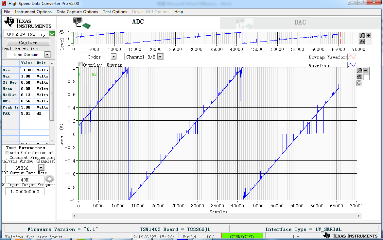Click the Interface Type 1W_SERIAL text
Viewport: 383px width, 240px height.
click(x=304, y=229)
